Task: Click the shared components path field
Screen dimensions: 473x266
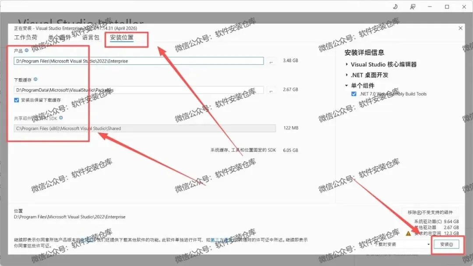Action: tap(145, 128)
